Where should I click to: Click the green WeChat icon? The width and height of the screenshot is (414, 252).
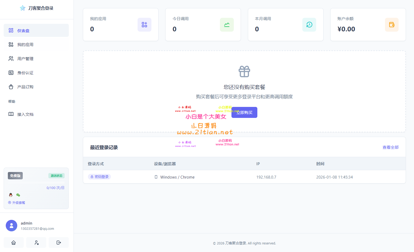coord(18,195)
